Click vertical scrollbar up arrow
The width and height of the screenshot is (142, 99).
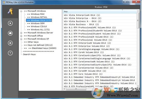click(138, 11)
